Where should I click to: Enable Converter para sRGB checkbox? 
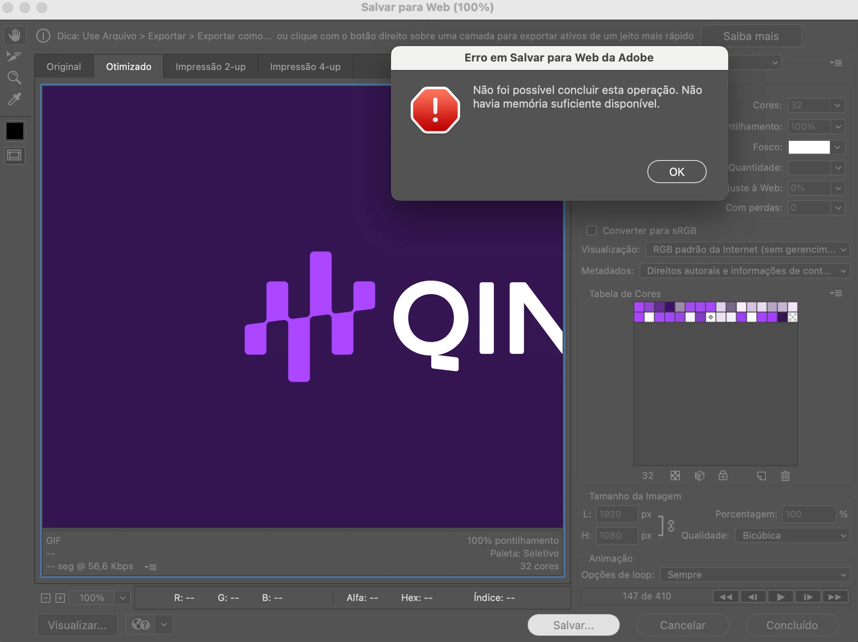point(592,231)
